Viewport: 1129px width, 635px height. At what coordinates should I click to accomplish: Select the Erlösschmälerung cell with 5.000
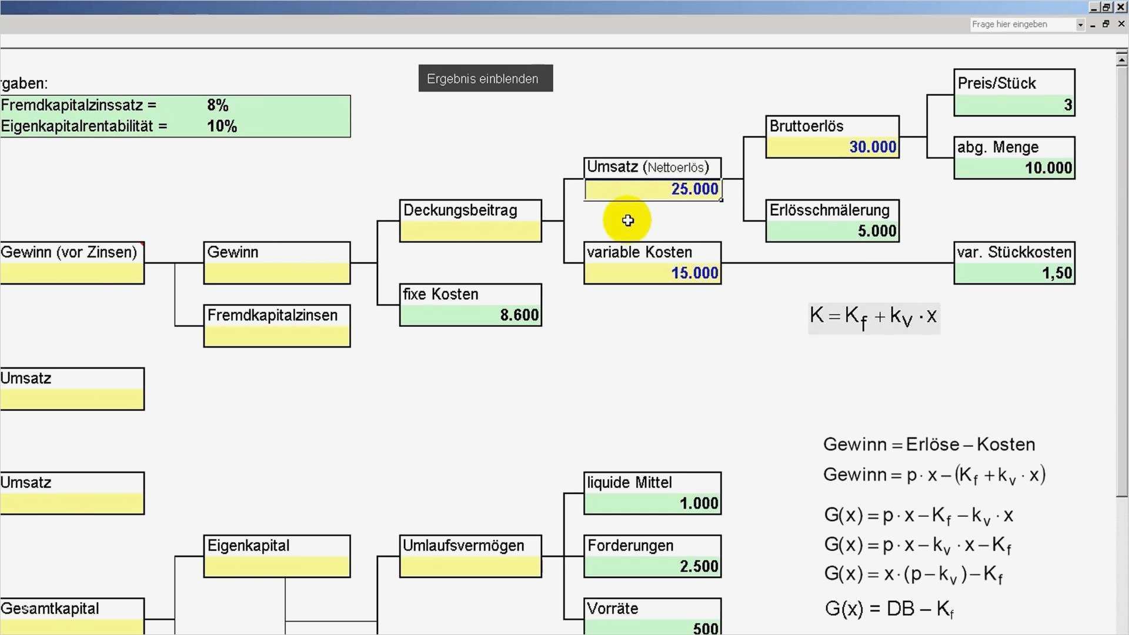(x=831, y=231)
